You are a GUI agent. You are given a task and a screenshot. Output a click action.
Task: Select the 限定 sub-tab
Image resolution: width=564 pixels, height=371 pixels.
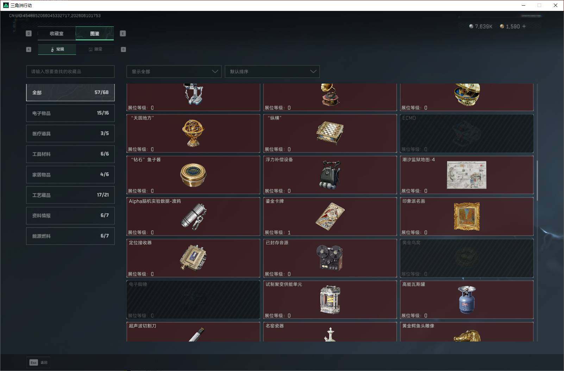[x=95, y=49]
